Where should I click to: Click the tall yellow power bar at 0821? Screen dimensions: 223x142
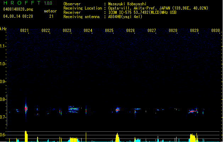[26, 136]
